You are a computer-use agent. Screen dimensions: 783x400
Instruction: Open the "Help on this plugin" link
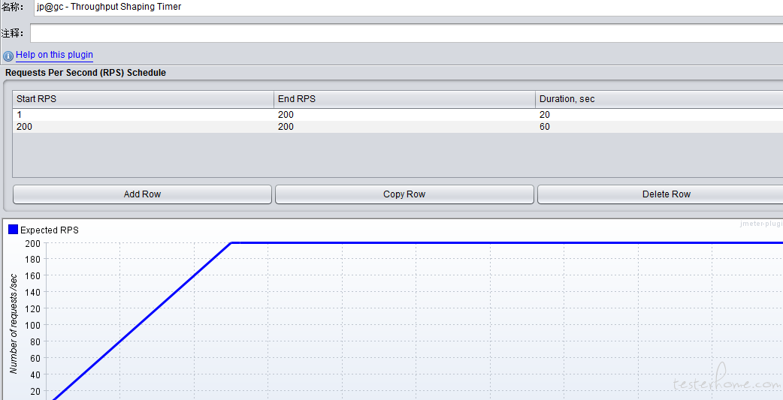click(x=54, y=55)
